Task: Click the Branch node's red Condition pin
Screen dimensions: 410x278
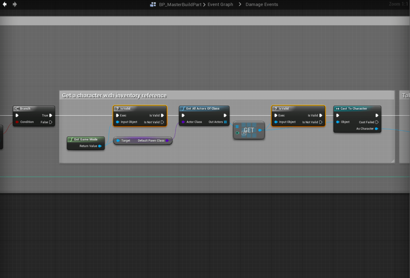Action: (17, 122)
